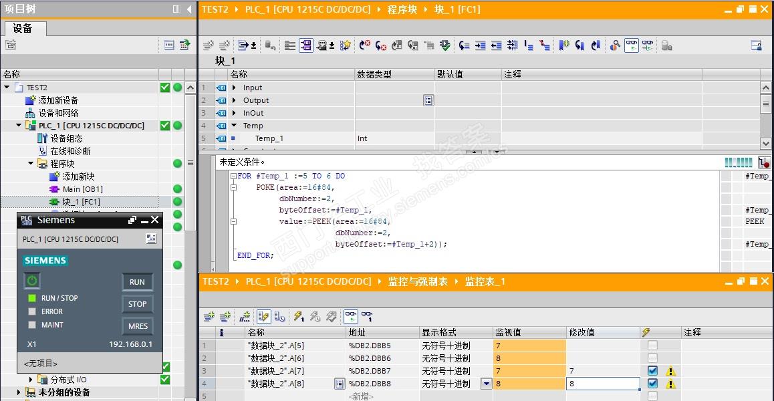
Task: Click the compile check icon with green checkmark
Action: (444, 45)
